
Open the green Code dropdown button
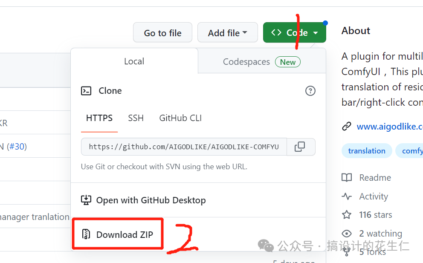[294, 33]
